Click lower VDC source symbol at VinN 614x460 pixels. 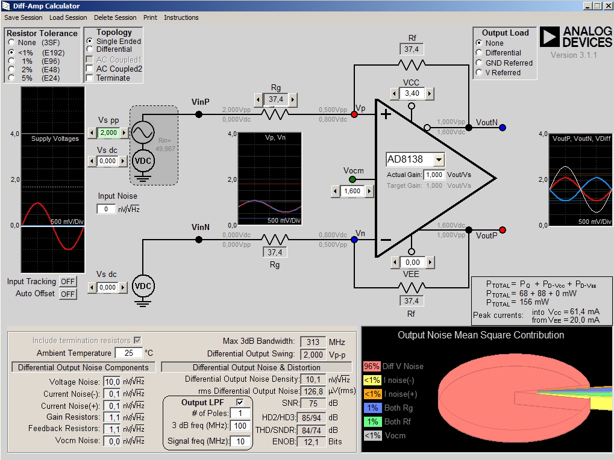[x=143, y=287]
